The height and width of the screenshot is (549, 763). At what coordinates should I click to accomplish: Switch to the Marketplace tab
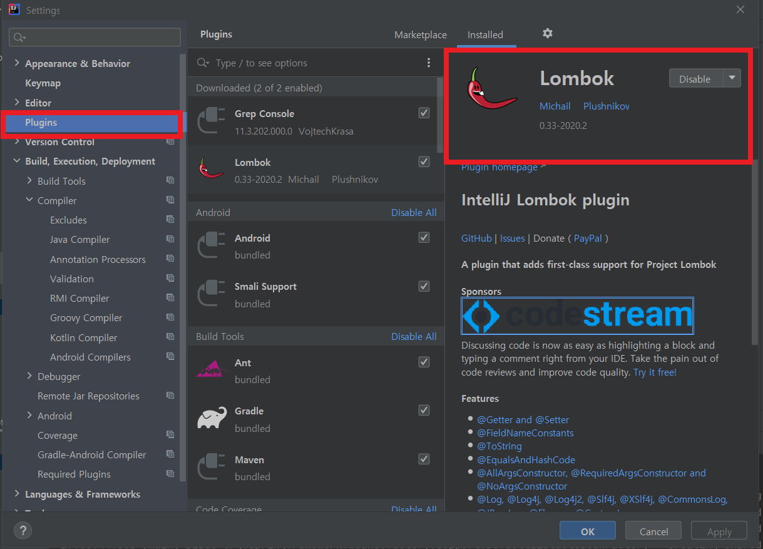click(x=421, y=34)
